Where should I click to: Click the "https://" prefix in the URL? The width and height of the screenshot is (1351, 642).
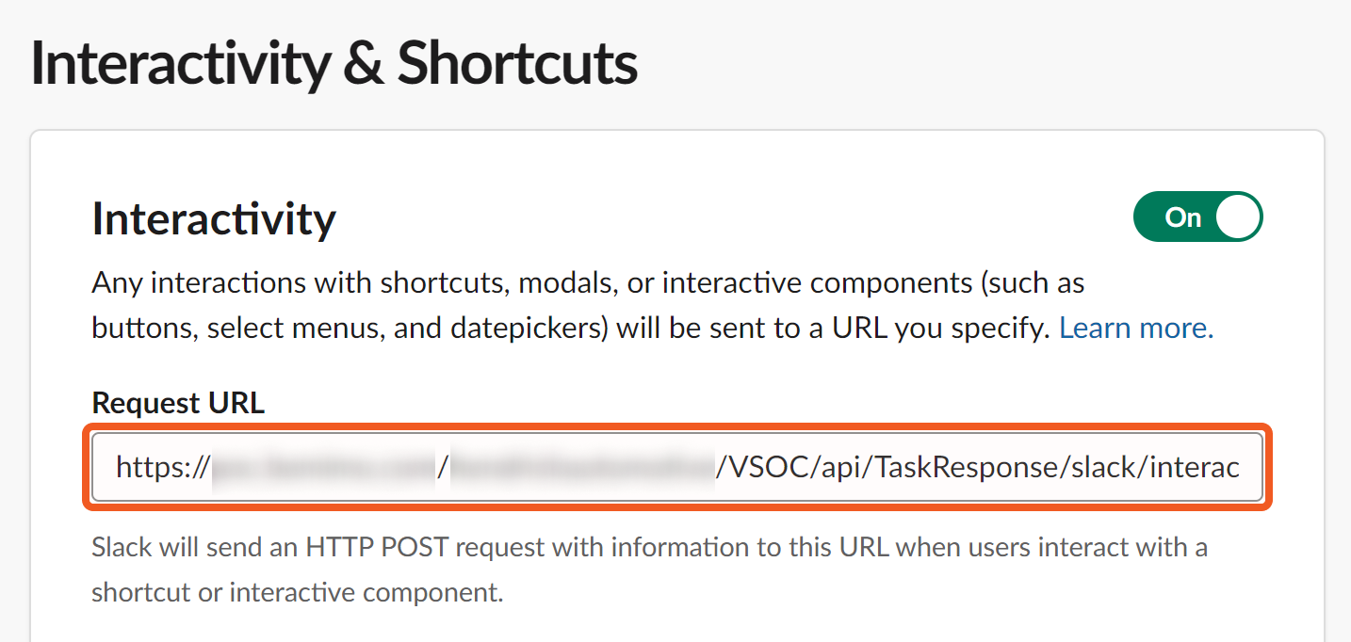162,468
